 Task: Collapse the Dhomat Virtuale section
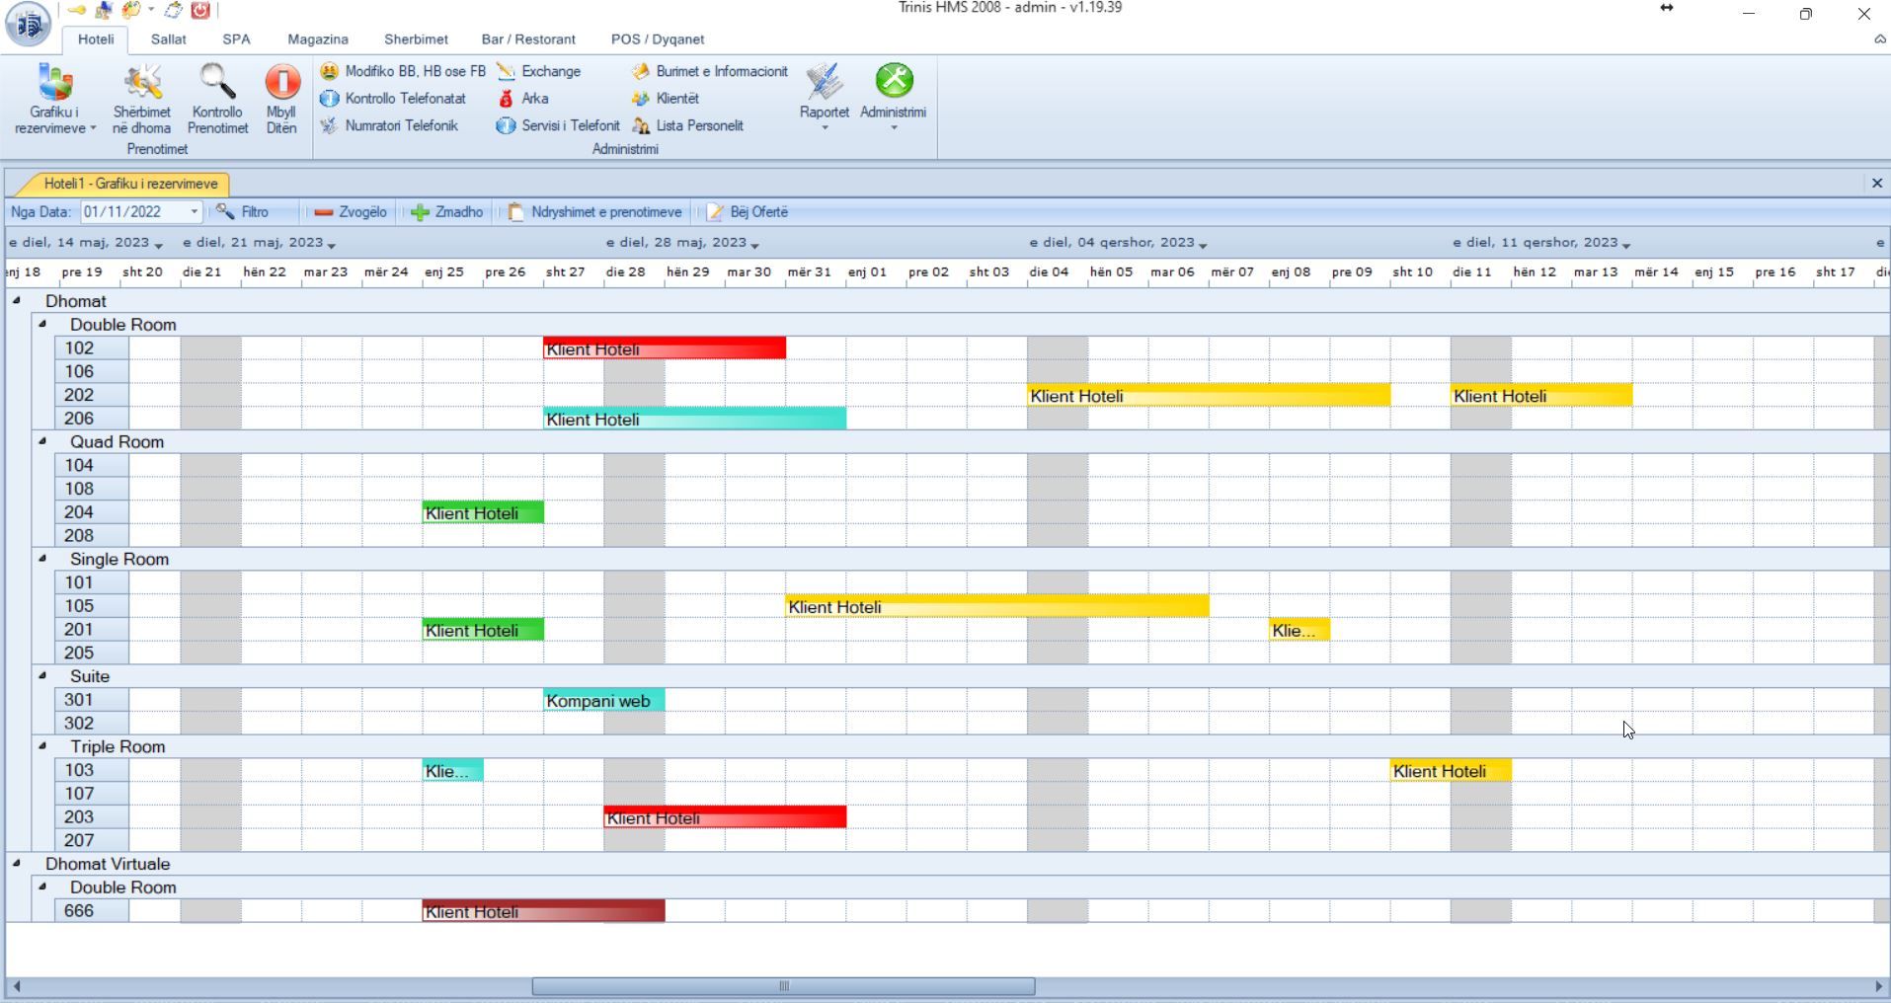[x=17, y=863]
